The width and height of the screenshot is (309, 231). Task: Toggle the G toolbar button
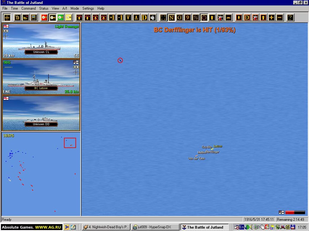(179, 18)
